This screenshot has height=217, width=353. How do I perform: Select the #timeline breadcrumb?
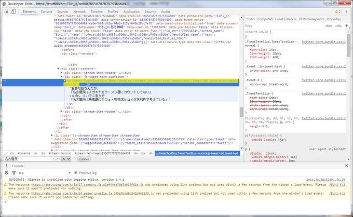24,153
